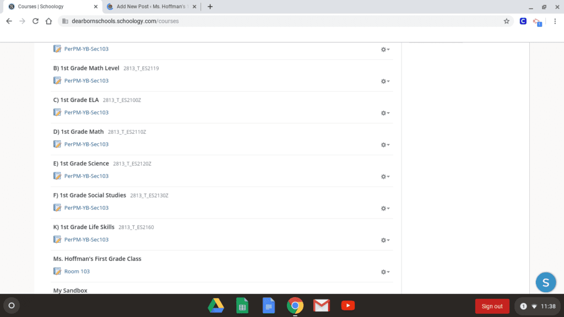Click section icon for 1st Grade Life Skills
This screenshot has width=564, height=317.
[x=57, y=239]
